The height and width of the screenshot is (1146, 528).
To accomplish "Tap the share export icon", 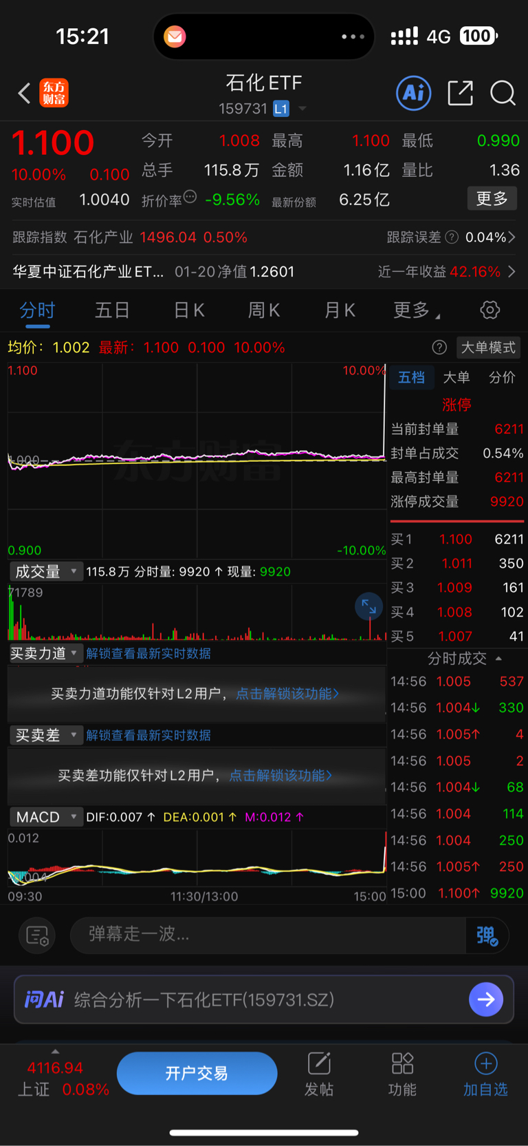I will [x=460, y=93].
